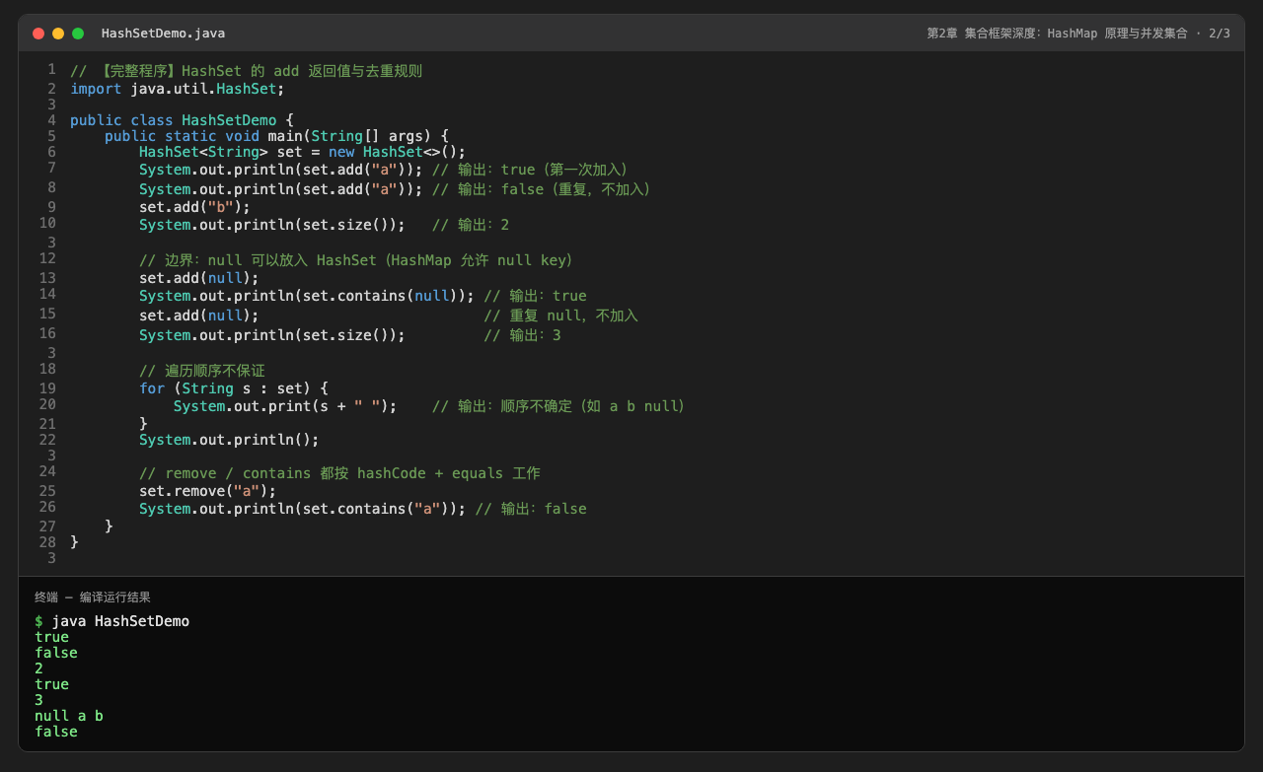
Task: Select the comment 【完整程序】HashSet 的 add 返回值与去重规则
Action: pyautogui.click(x=247, y=71)
